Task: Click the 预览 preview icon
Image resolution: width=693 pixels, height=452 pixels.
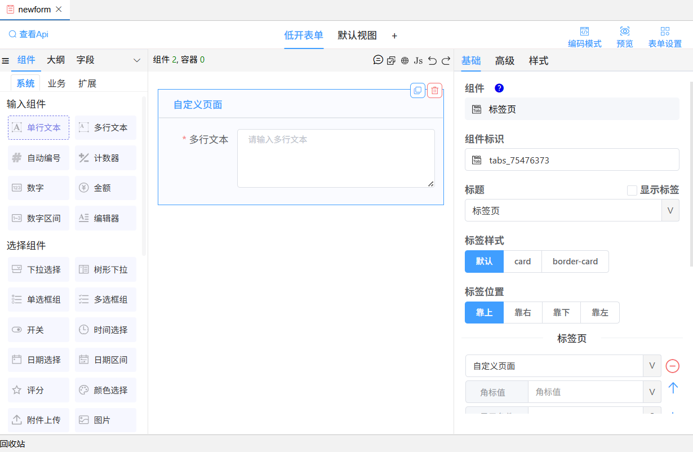Action: click(x=624, y=37)
